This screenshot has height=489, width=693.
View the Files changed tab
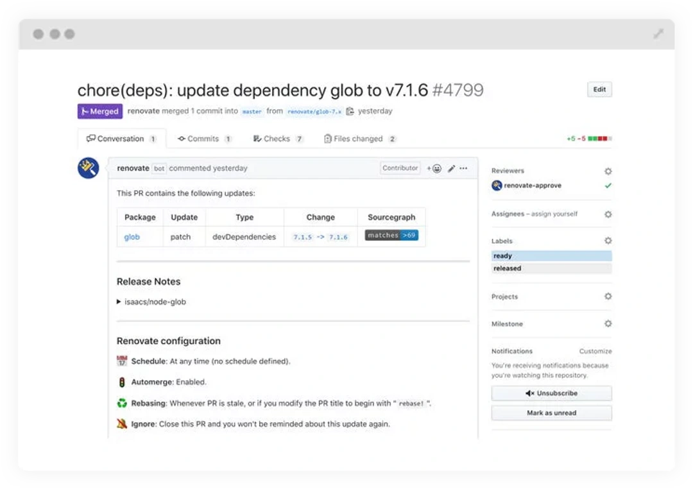tap(360, 139)
